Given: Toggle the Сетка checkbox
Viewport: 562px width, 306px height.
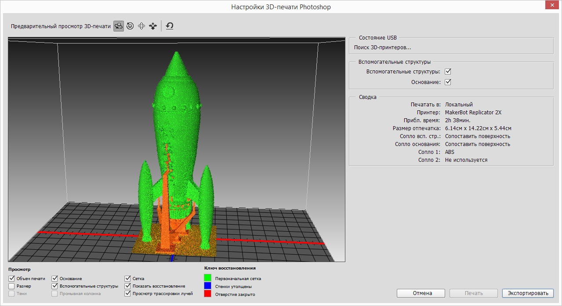Looking at the screenshot, I should coord(128,278).
